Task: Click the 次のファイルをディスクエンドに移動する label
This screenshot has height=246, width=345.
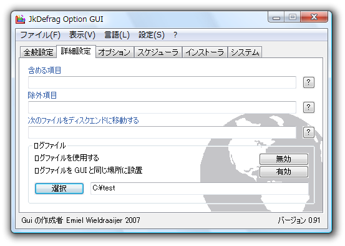Action: click(84, 121)
